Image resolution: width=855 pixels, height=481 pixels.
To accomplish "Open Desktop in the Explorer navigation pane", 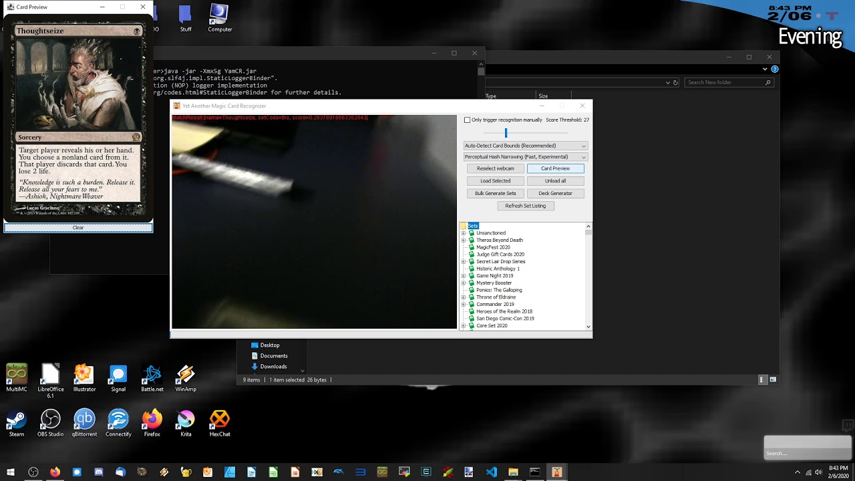I will pos(270,345).
